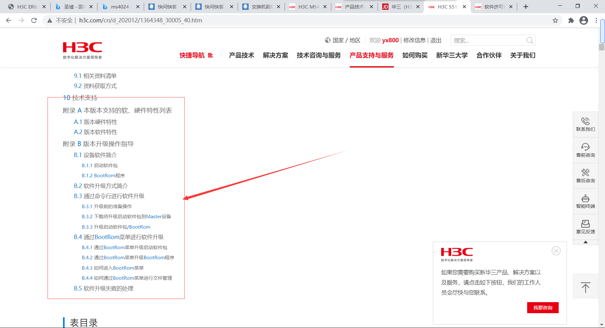The image size is (605, 328).
Task: Open the browser profile avatar
Action: (x=584, y=20)
